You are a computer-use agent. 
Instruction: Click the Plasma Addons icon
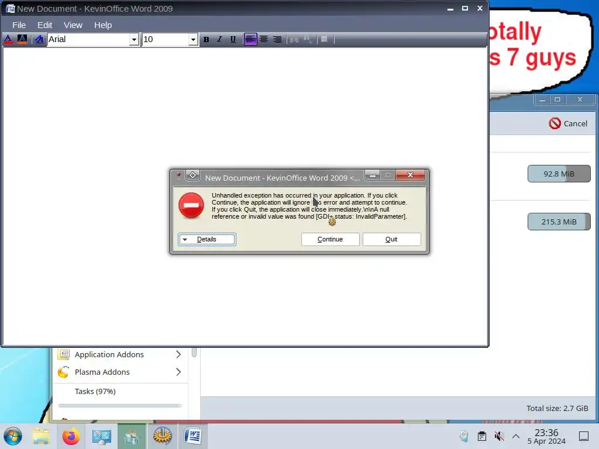63,372
